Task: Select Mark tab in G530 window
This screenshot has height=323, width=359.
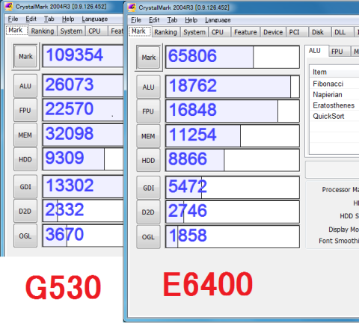Action: pos(16,30)
